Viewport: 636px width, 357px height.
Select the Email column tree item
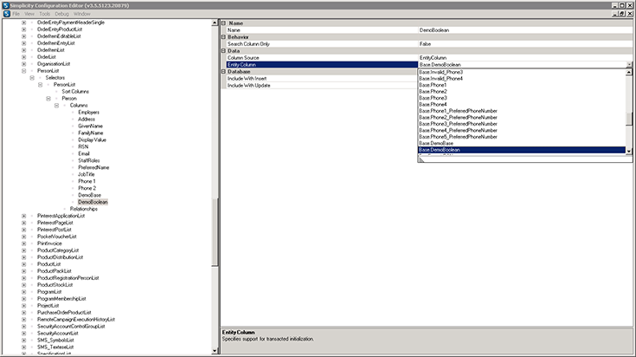84,153
